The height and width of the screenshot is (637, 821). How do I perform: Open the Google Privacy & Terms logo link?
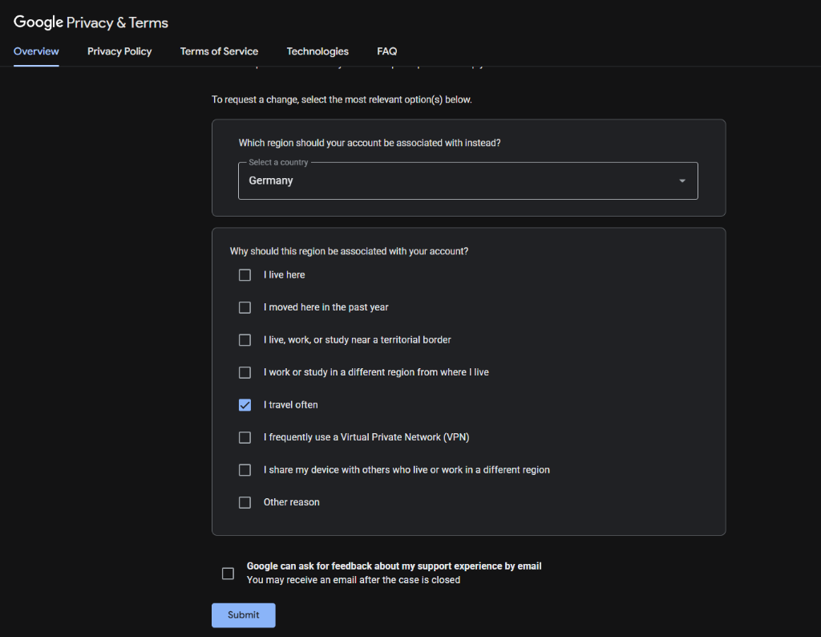(91, 22)
